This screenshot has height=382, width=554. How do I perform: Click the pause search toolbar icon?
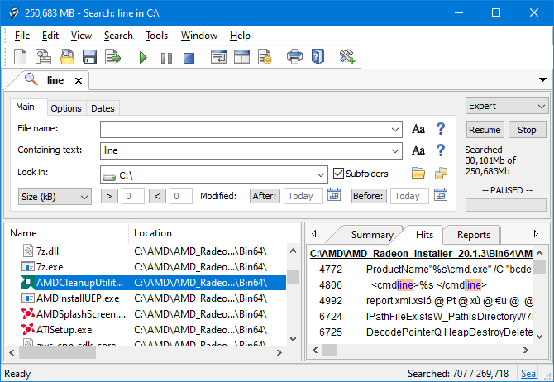tap(166, 57)
